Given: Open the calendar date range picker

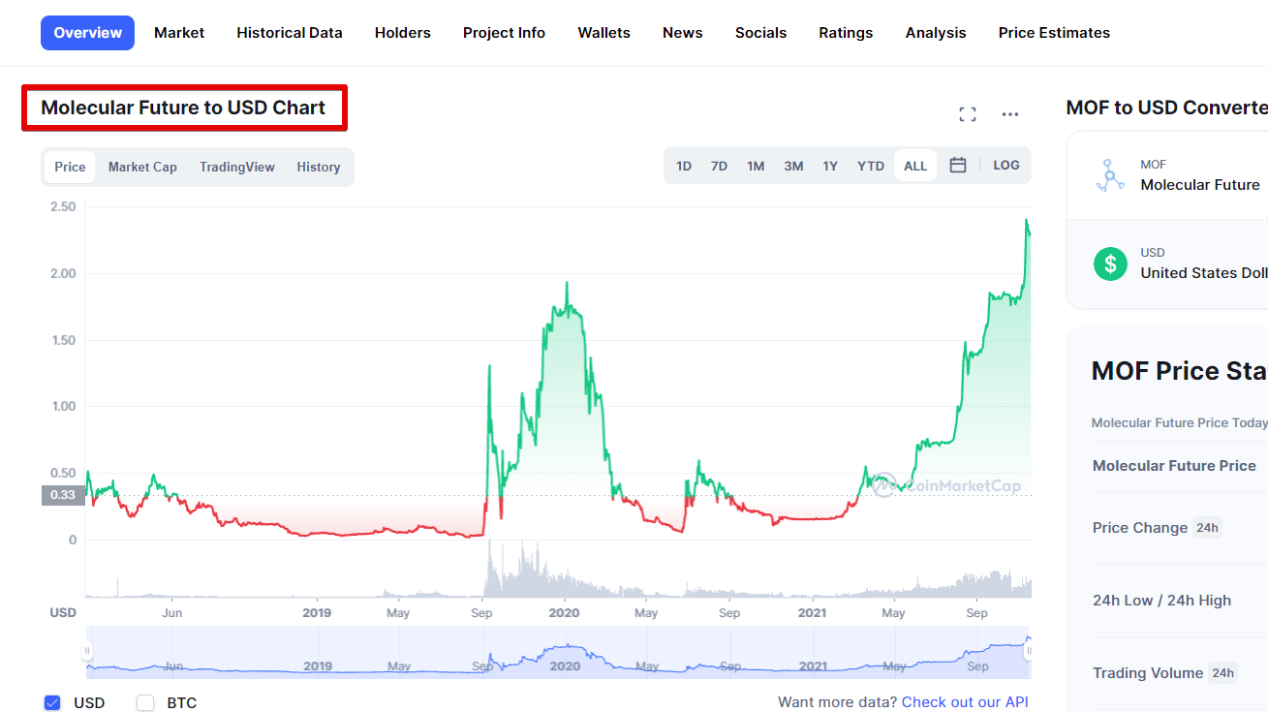Looking at the screenshot, I should 958,166.
